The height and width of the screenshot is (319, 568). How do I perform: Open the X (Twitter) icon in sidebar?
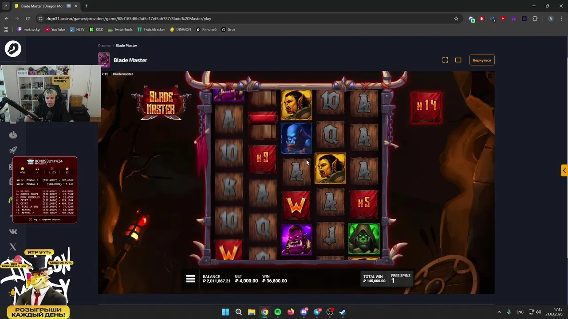tap(13, 247)
